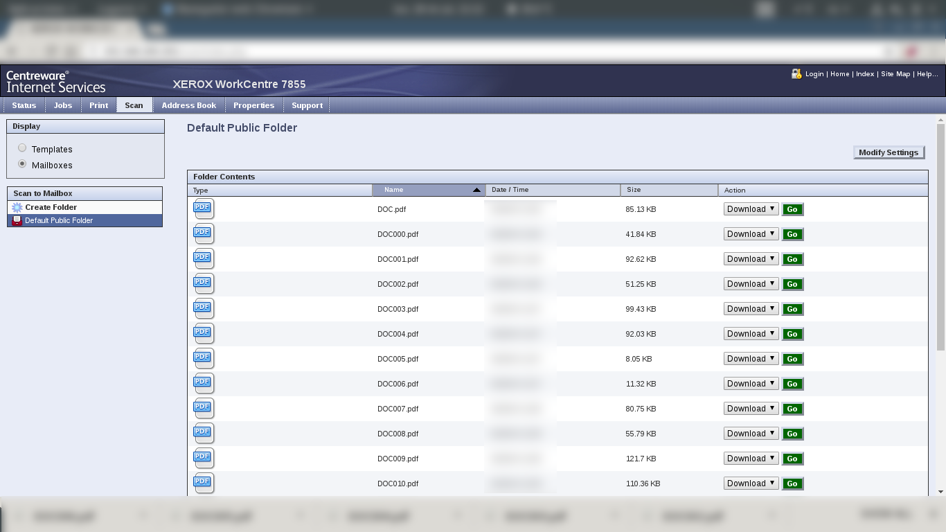This screenshot has width=946, height=532.
Task: Open the action dropdown for DOC002.pdf
Action: 751,284
